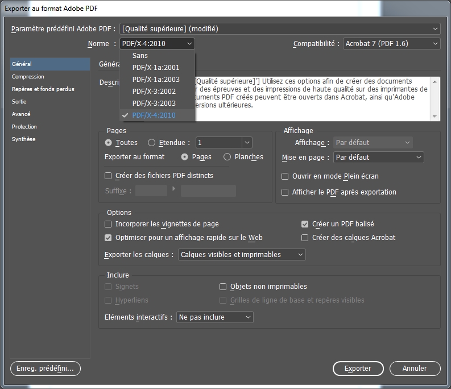This screenshot has height=389, width=451.
Task: Choose PDF/X-3:2002 in the Norme list
Action: (158, 91)
